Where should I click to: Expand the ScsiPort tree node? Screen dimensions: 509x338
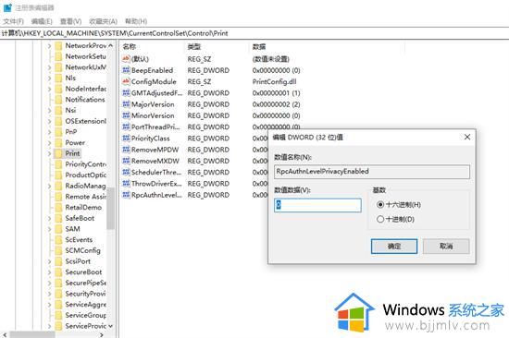point(49,261)
